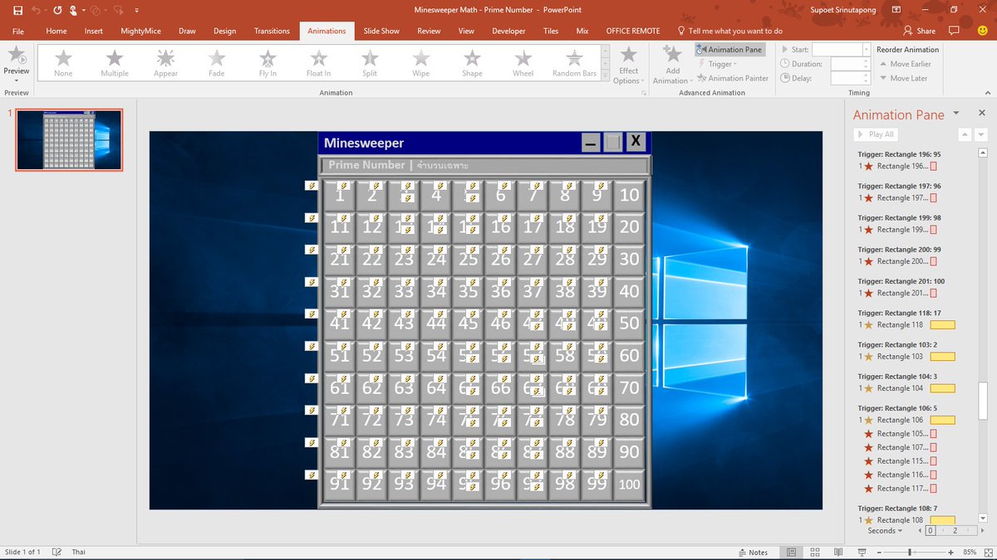Switch to Reading View icon
997x560 pixels.
[839, 552]
